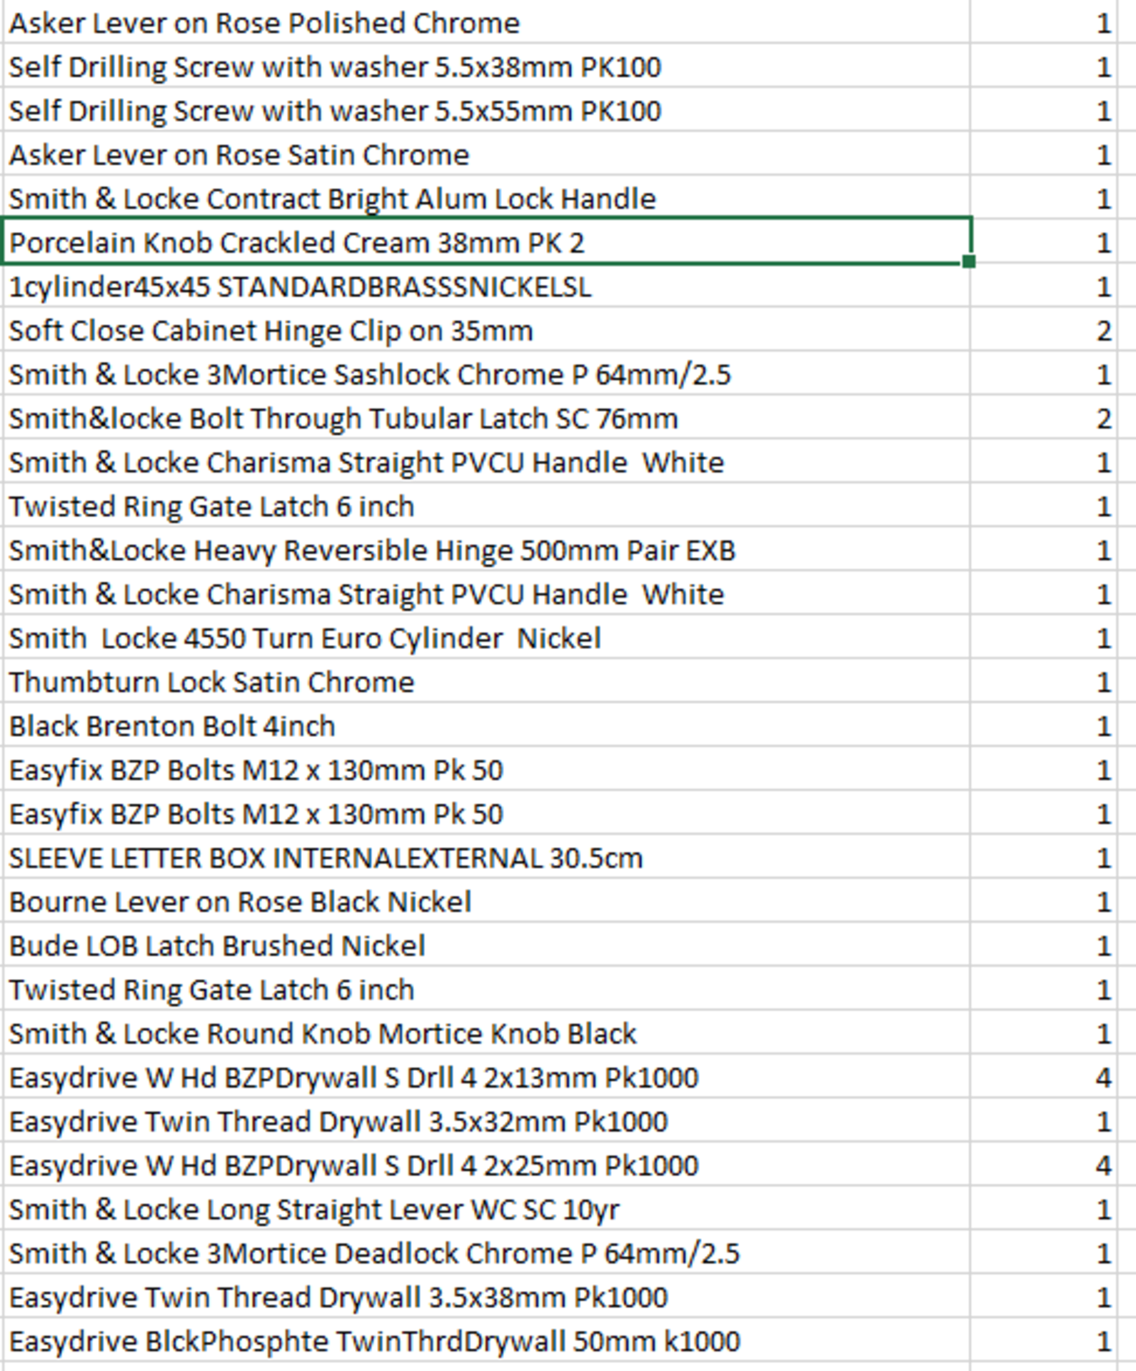This screenshot has width=1136, height=1371.
Task: Select 'Smith & Locke 3Mortice Sashlock Chrome' row cell
Action: [x=486, y=374]
